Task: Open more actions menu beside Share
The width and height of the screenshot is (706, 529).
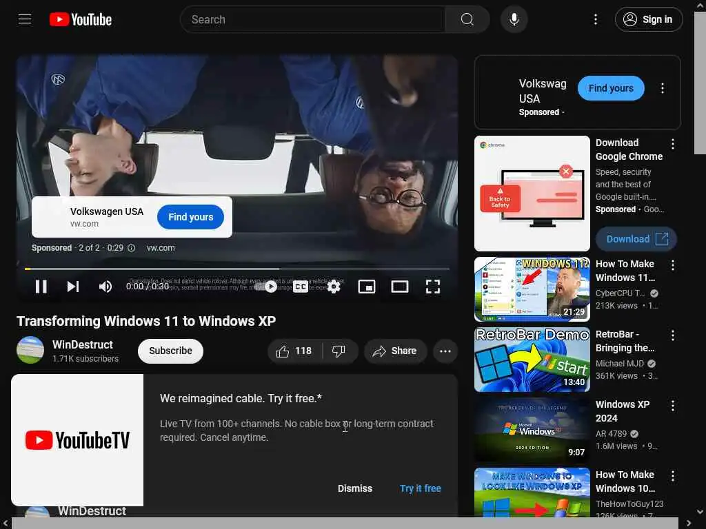Action: pos(445,351)
